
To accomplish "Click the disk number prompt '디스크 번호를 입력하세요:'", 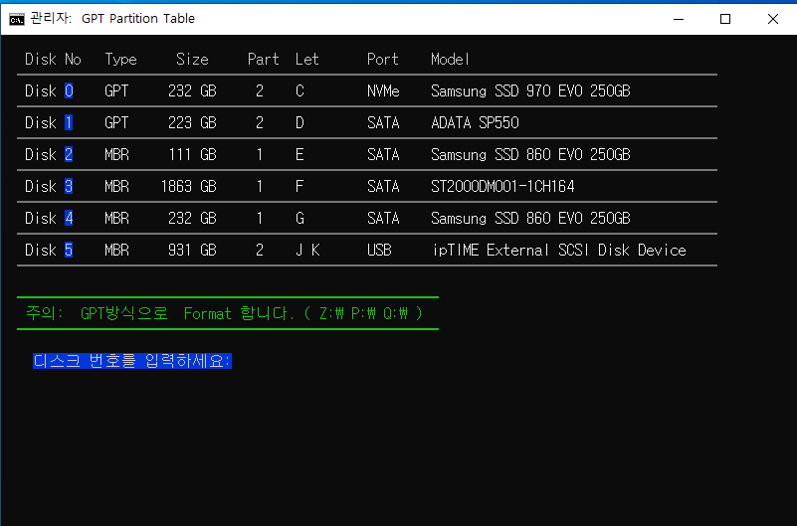I will (x=132, y=361).
